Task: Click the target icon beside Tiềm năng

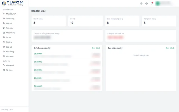Action: pyautogui.click(x=4, y=18)
